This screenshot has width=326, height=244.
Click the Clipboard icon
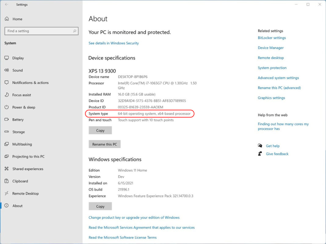[x=7, y=181]
